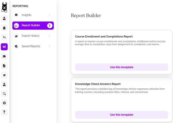Click the llama logo icon
This screenshot has height=123, width=173.
[4, 7]
